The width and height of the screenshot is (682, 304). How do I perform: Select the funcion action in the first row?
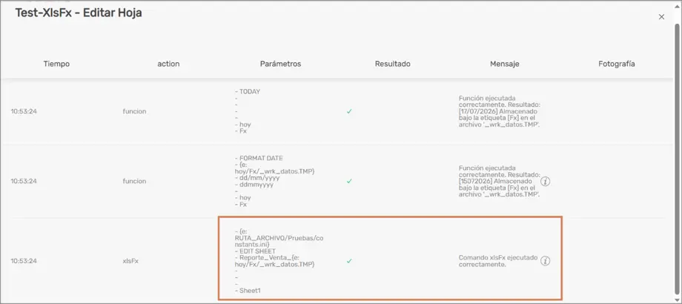[x=134, y=111]
